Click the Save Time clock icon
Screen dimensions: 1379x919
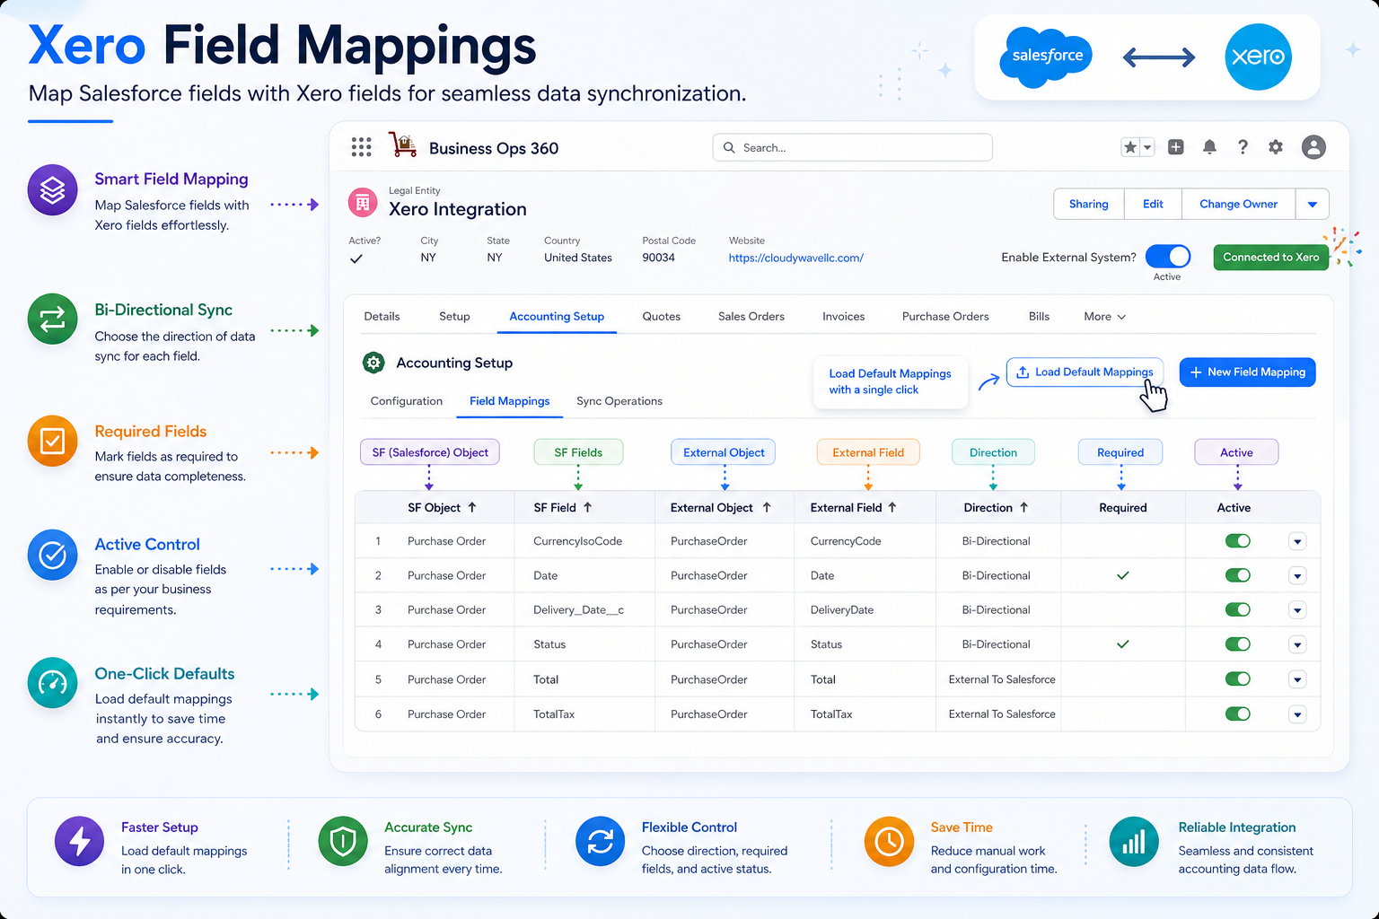tap(889, 841)
